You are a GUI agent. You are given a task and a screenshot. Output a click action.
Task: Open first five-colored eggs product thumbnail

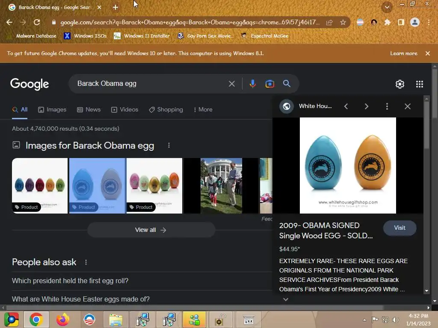tap(40, 186)
